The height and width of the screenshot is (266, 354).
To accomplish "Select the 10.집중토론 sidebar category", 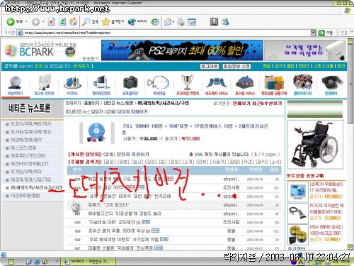I will (25, 196).
